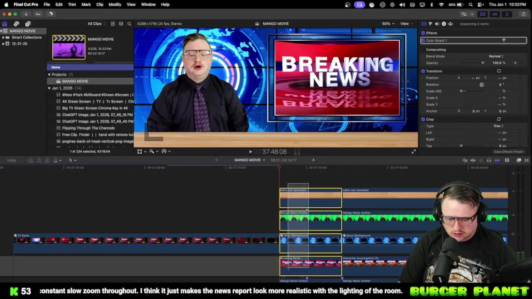Open the Keyword Editor key icon
Screen dimensions: 532x299
click(x=38, y=14)
